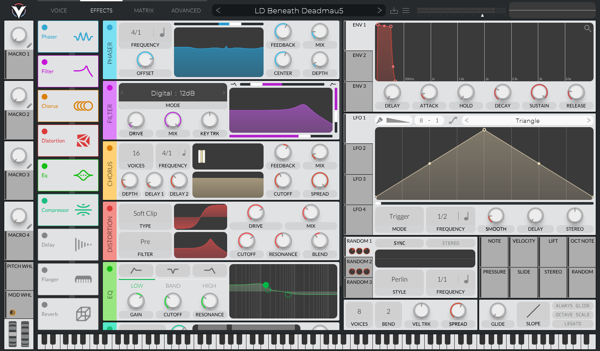600x351 pixels.
Task: Click the VELOCITY modulation source
Action: (524, 252)
